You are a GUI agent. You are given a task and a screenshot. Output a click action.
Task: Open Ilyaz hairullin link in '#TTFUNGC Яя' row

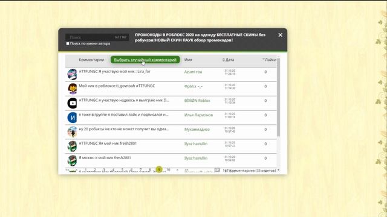(196, 143)
